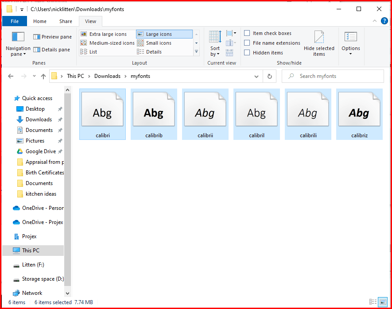
Task: Switch to details view via status bar icon
Action: [x=373, y=302]
